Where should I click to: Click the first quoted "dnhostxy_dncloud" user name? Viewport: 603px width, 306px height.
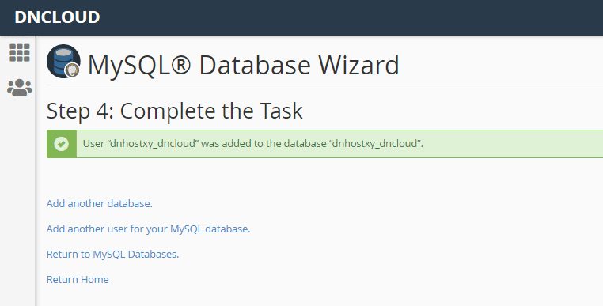[x=154, y=144]
